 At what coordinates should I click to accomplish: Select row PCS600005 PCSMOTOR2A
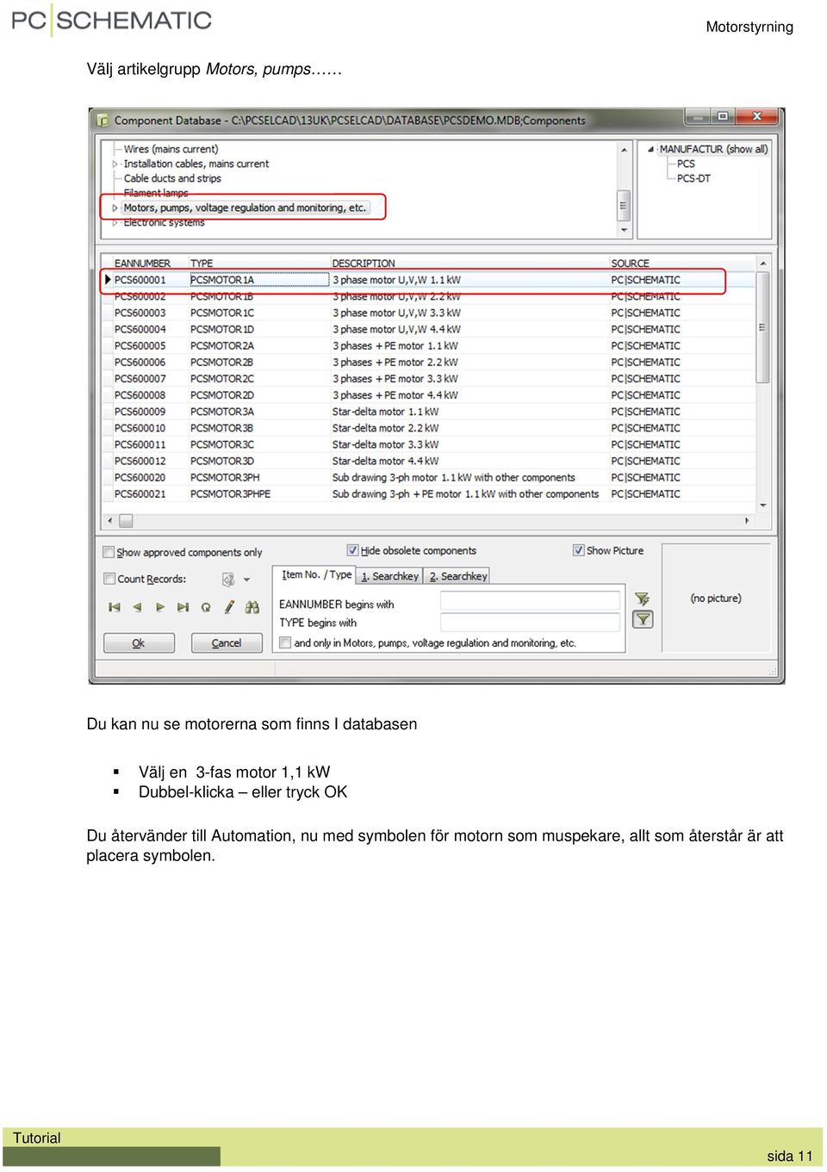[x=429, y=345]
